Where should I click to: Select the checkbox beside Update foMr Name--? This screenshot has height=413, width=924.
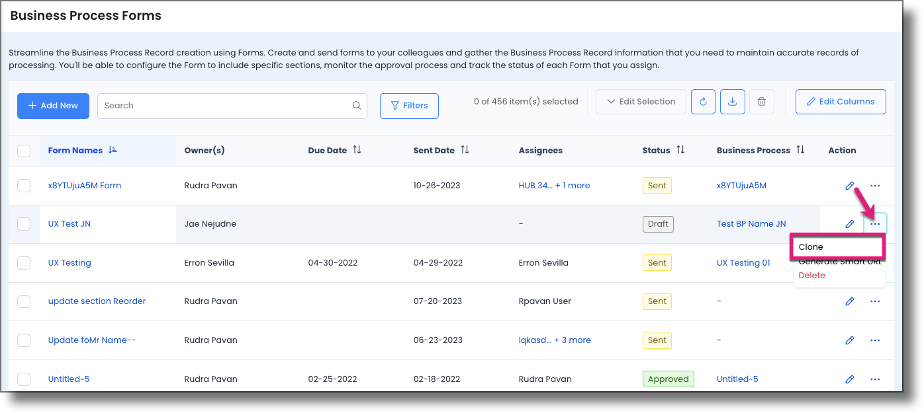(x=24, y=340)
